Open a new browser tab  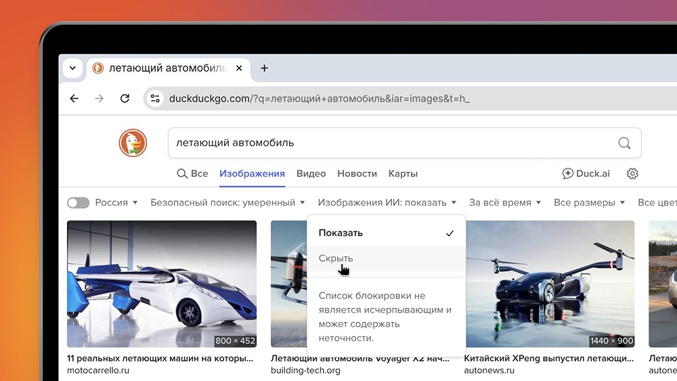pyautogui.click(x=264, y=68)
